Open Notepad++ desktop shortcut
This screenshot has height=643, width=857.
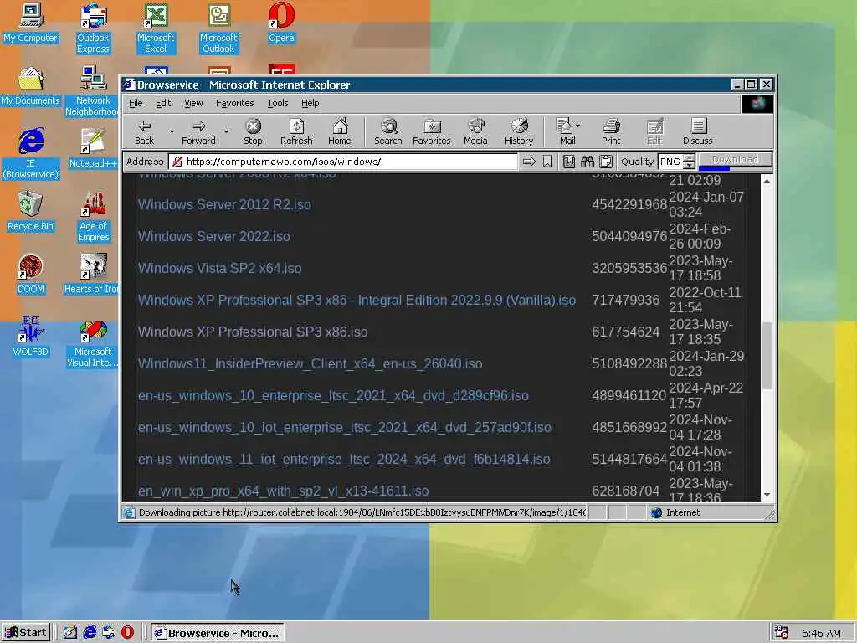[x=92, y=149]
